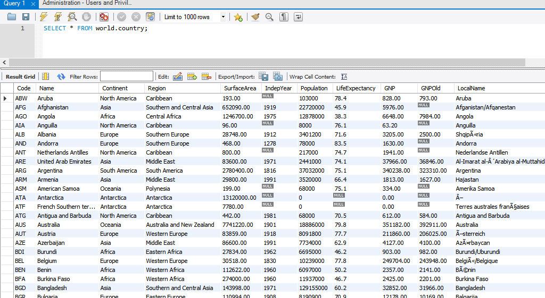Refresh the result grid data
The height and width of the screenshot is (298, 545).
coord(61,76)
